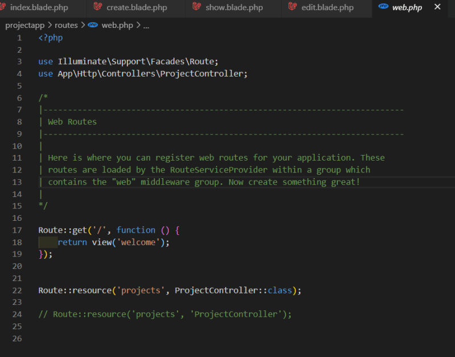Click the 'welcome' view string
Viewport: 455px width, 357px height.
(138, 242)
